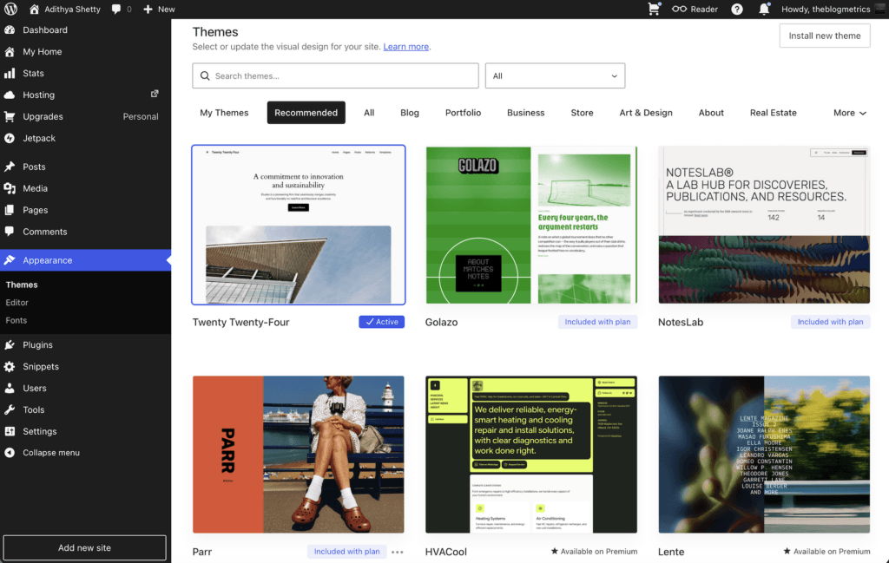Click the Active badge on Twenty Twenty-Four
Image resolution: width=889 pixels, height=563 pixels.
[382, 322]
